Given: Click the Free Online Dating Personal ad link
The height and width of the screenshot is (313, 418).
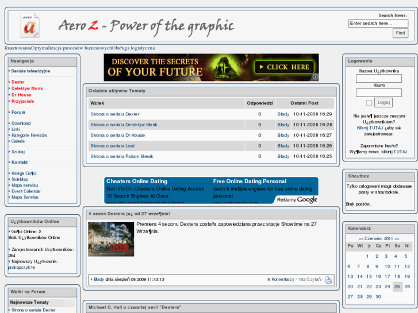Looking at the screenshot, I should coord(250,181).
